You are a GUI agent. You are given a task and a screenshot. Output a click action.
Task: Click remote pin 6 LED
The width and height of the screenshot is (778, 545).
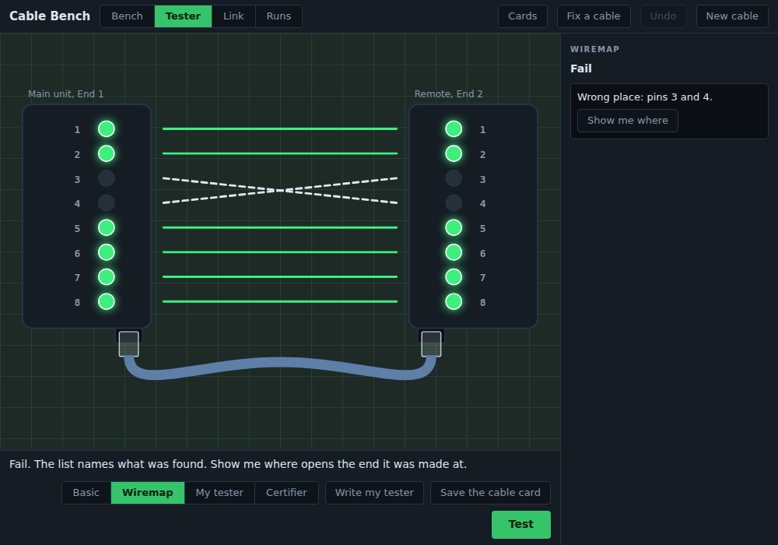(454, 252)
